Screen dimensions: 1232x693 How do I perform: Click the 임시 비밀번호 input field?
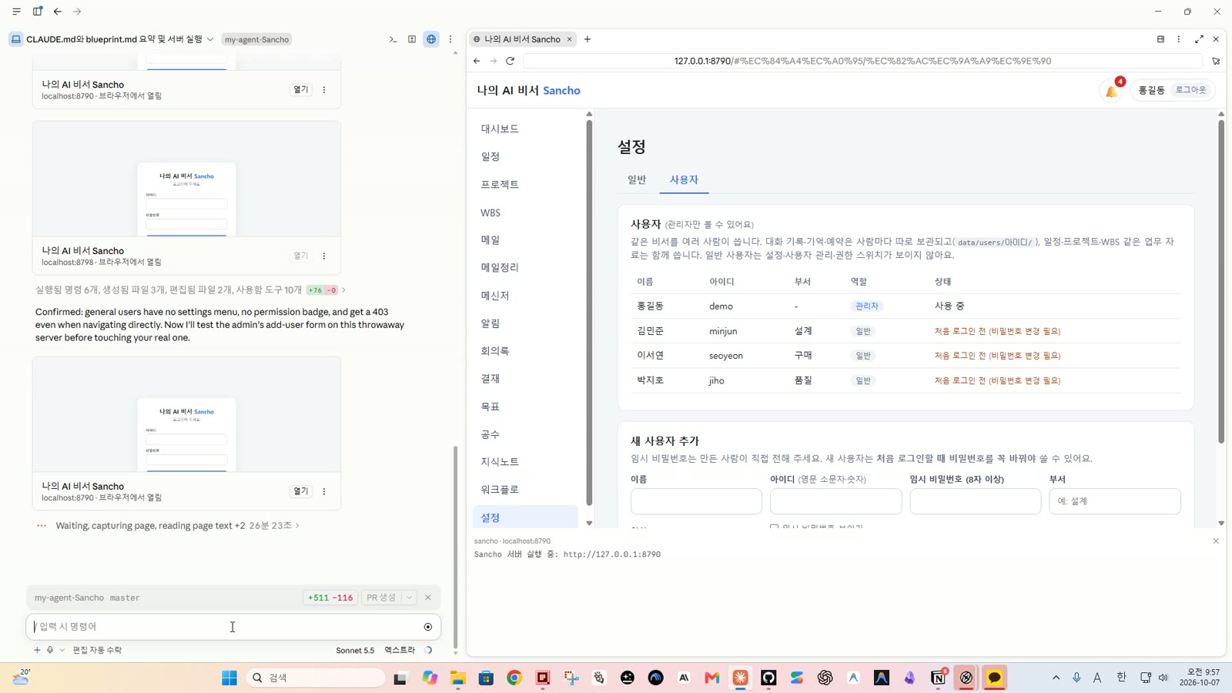coord(976,501)
